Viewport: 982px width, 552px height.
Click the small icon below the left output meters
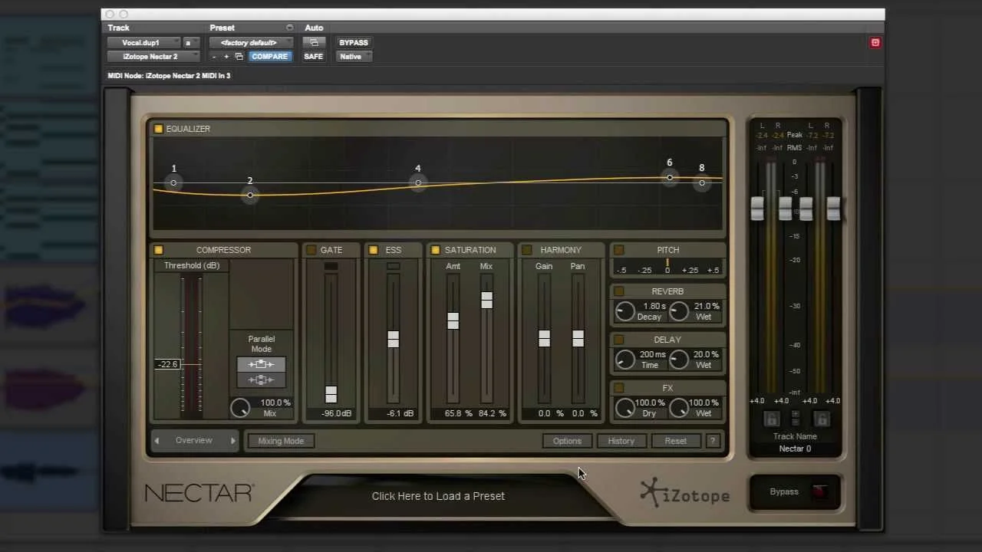coord(771,419)
